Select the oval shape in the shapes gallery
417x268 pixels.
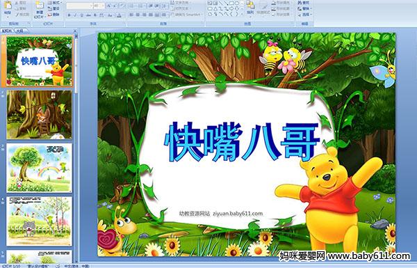tap(237, 3)
